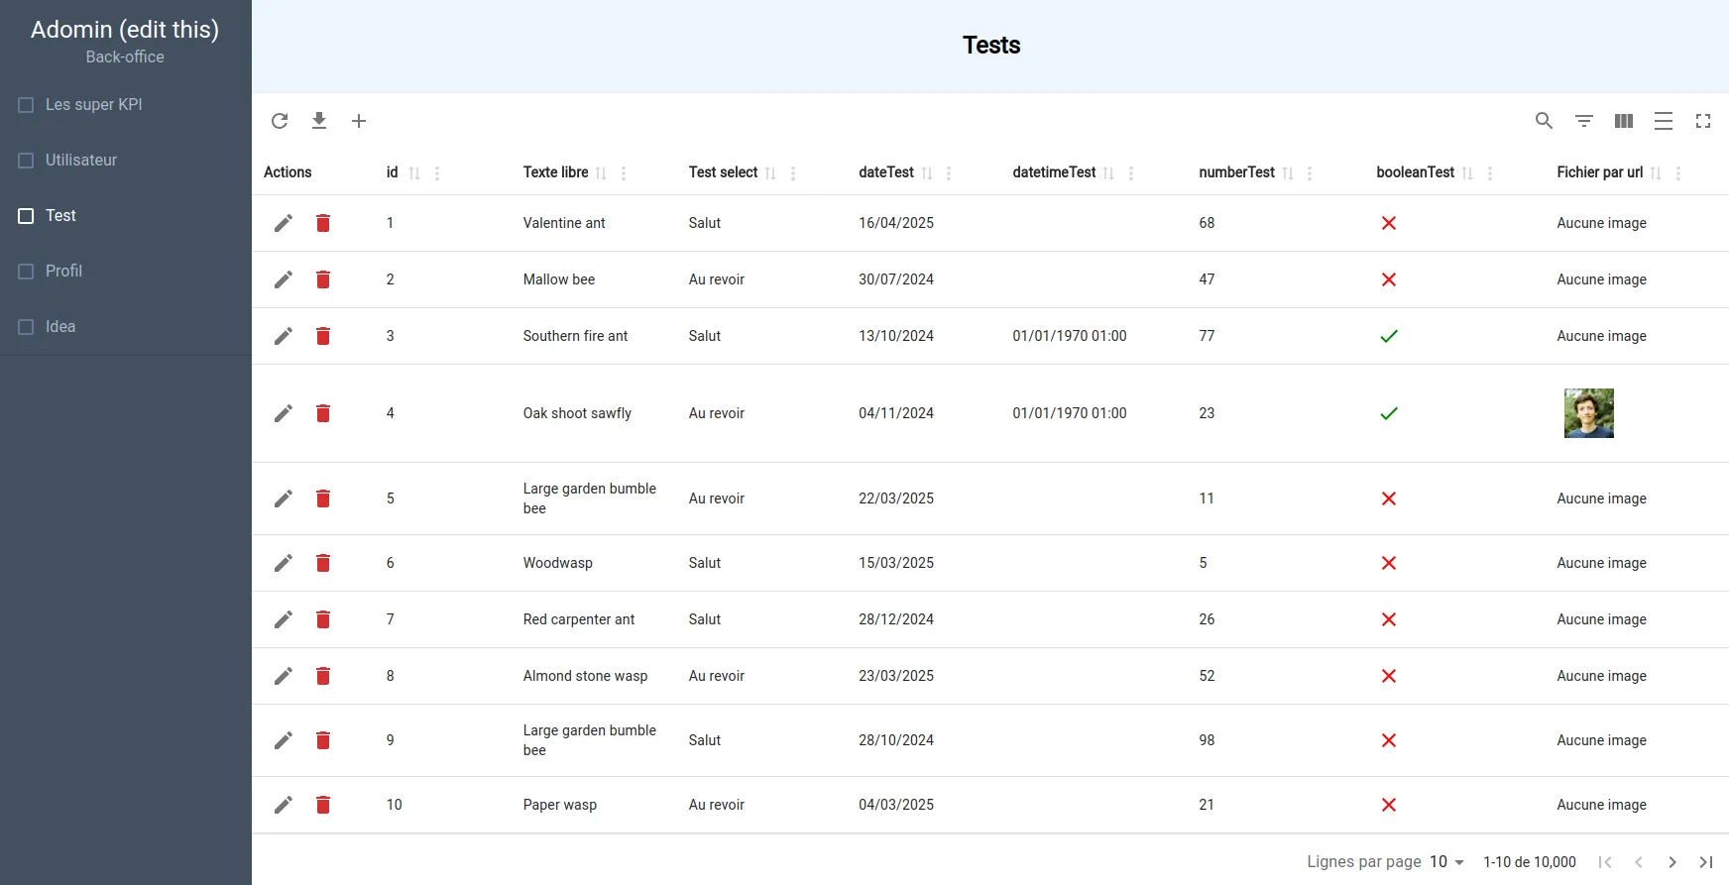Open booleanTest column actions menu

click(x=1490, y=173)
